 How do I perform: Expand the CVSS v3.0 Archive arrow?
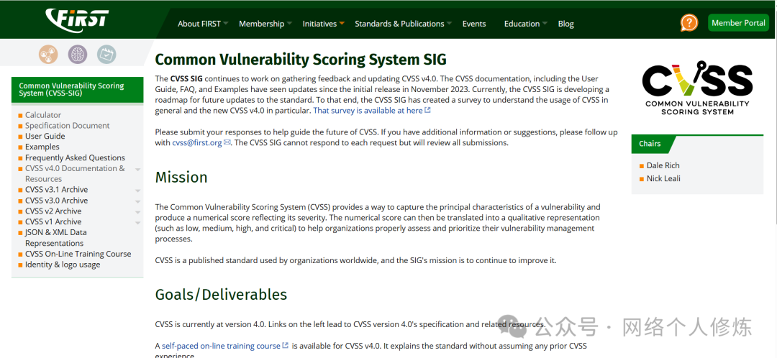pos(137,201)
